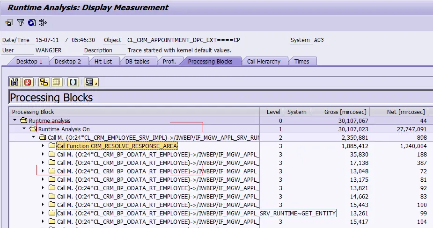This screenshot has width=433, height=228.
Task: Click the red cancel icon beside binoculars
Action: [x=28, y=82]
